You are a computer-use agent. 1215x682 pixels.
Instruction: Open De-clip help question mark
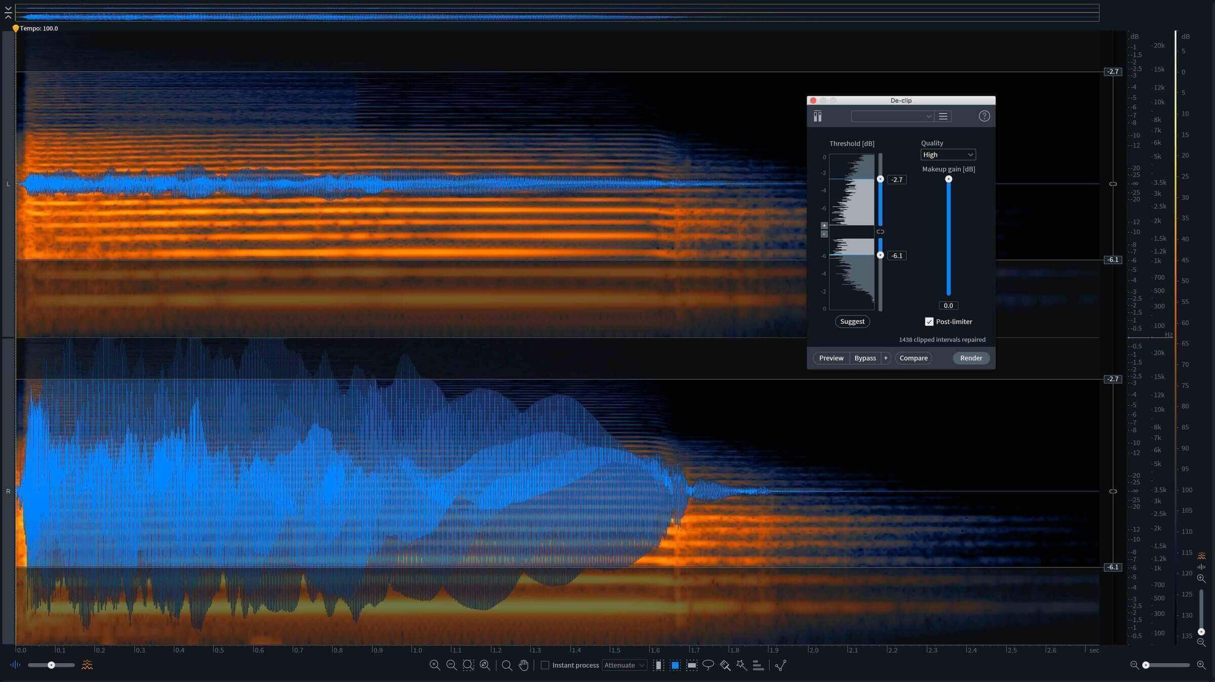[x=984, y=116]
